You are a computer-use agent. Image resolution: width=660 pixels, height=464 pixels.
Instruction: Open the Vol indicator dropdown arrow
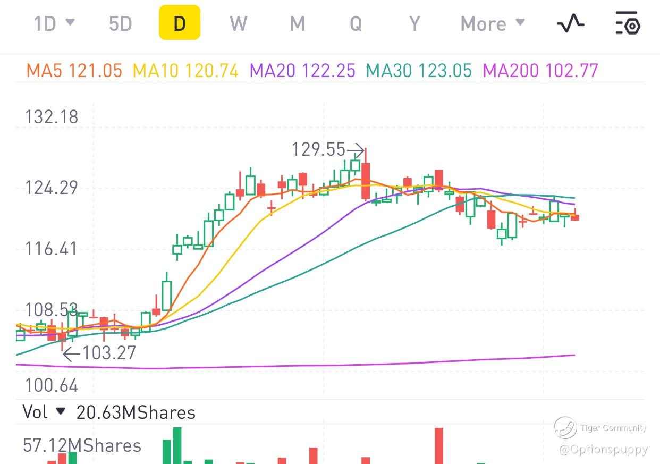coord(60,411)
